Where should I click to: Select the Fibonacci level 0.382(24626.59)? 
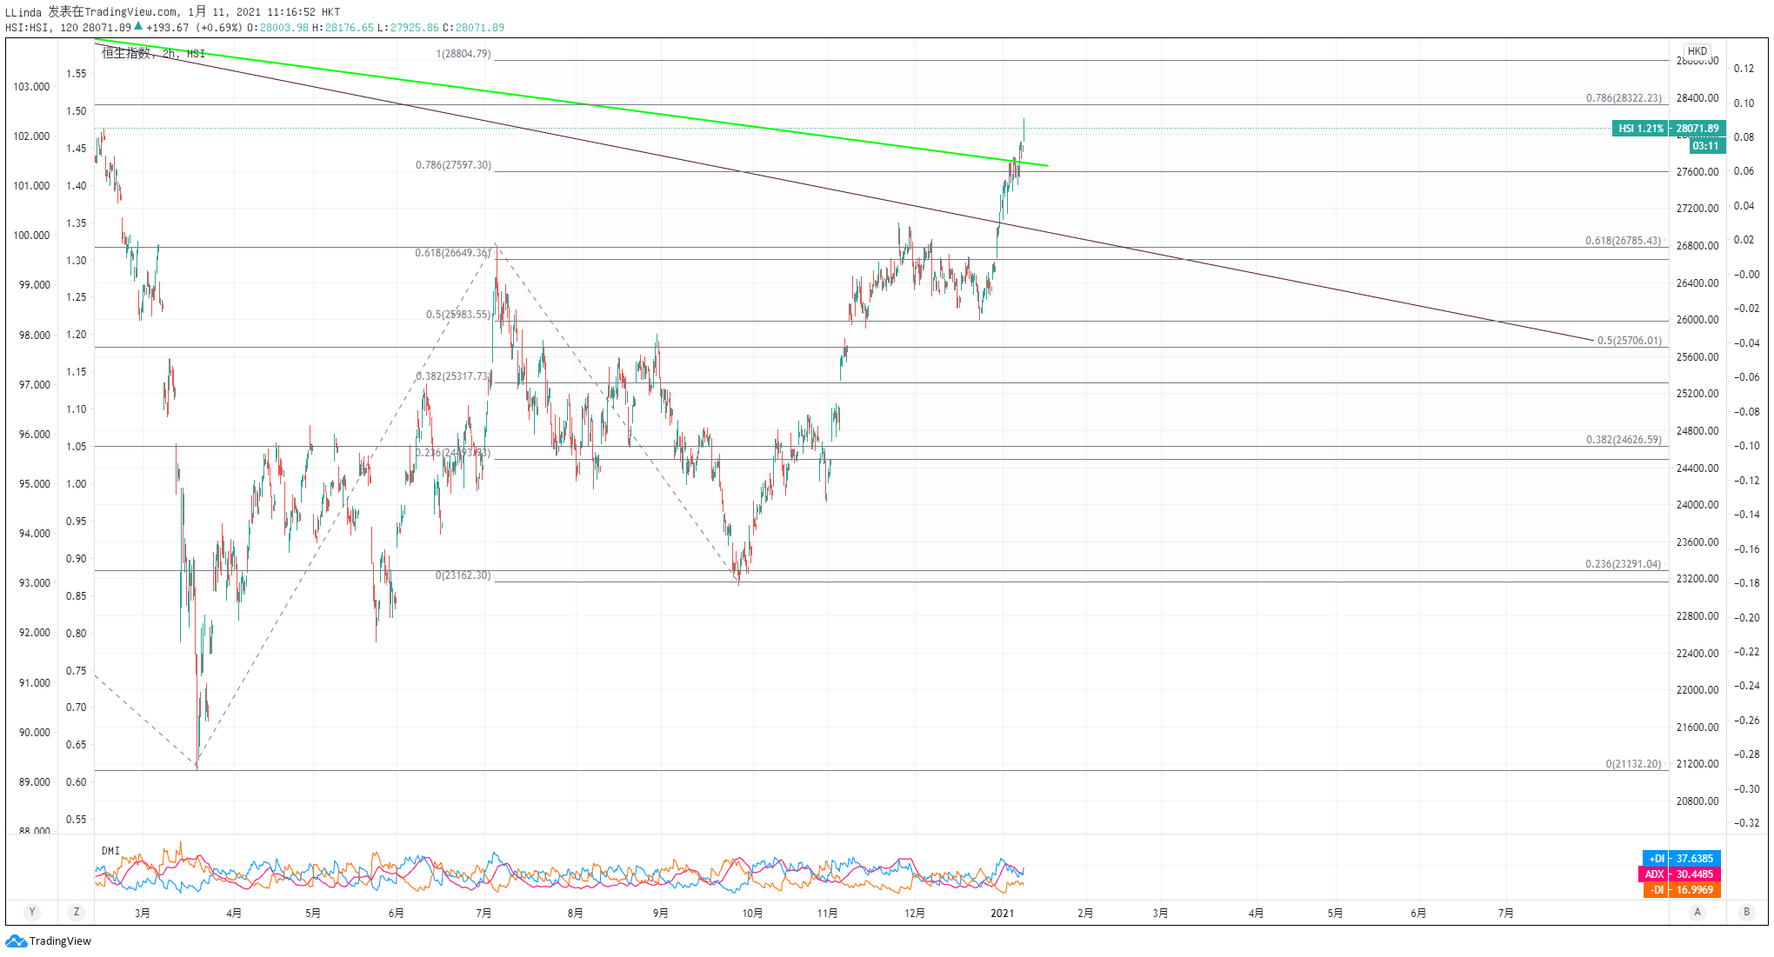(x=1624, y=440)
